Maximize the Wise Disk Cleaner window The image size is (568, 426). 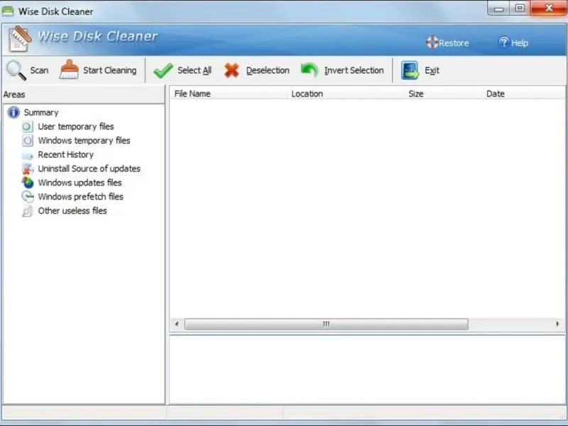coord(520,9)
